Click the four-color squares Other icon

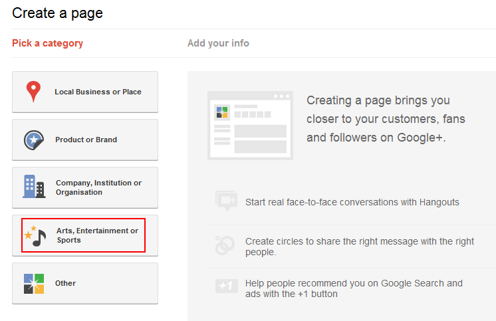click(34, 284)
